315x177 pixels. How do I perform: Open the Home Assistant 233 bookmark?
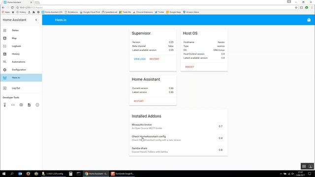point(52,12)
